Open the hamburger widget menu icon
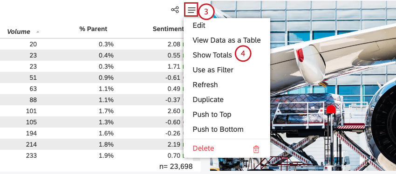 [191, 10]
